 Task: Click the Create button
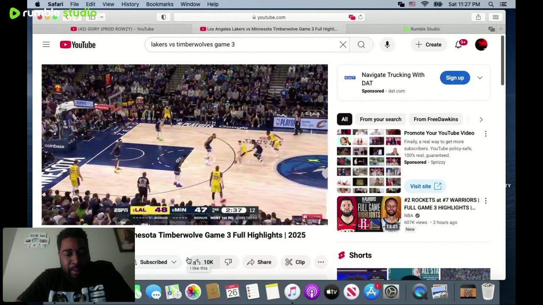pyautogui.click(x=428, y=44)
